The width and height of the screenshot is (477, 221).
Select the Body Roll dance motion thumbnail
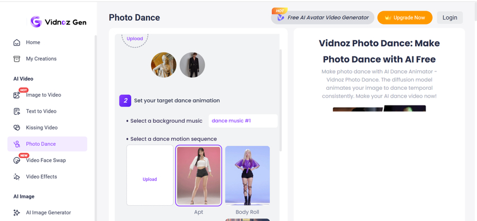247,176
